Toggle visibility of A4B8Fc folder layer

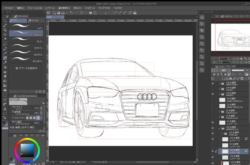(213, 94)
